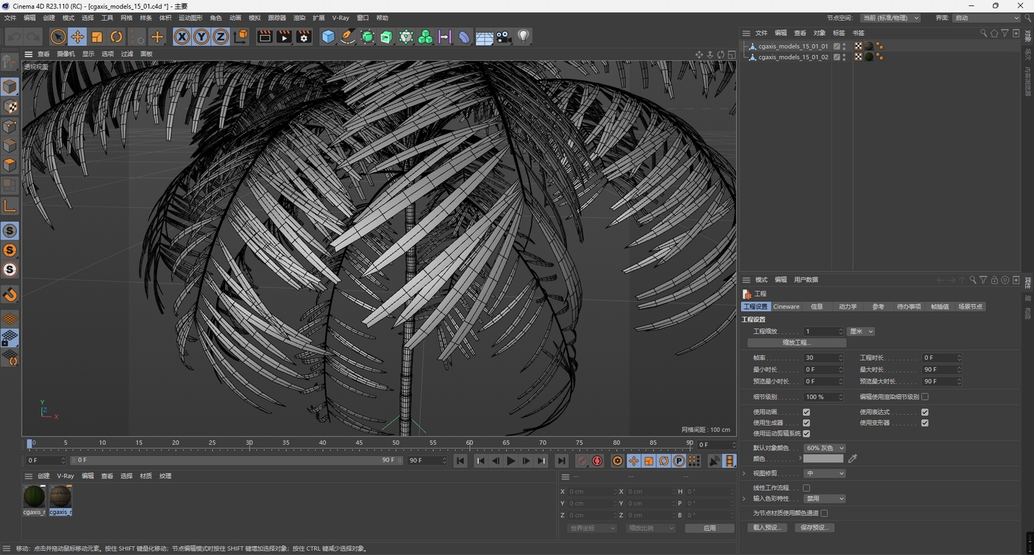The height and width of the screenshot is (555, 1034).
Task: Open the 厘米 units dropdown
Action: pyautogui.click(x=860, y=331)
